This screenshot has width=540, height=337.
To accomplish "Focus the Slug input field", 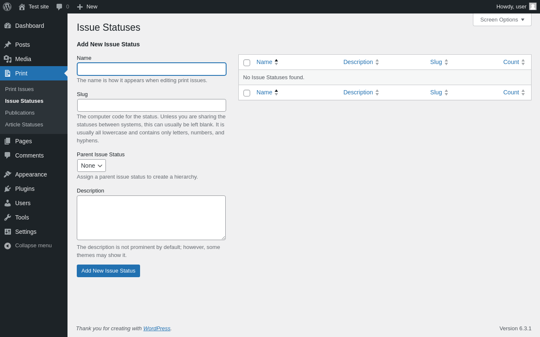I will pyautogui.click(x=151, y=105).
